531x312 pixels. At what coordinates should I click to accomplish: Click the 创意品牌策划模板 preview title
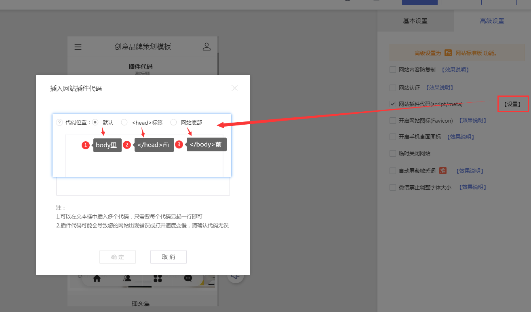click(x=143, y=47)
